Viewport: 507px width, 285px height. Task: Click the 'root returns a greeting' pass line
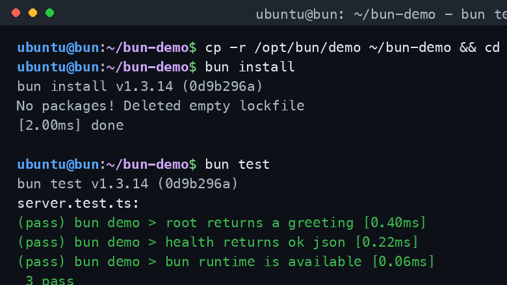[222, 223]
